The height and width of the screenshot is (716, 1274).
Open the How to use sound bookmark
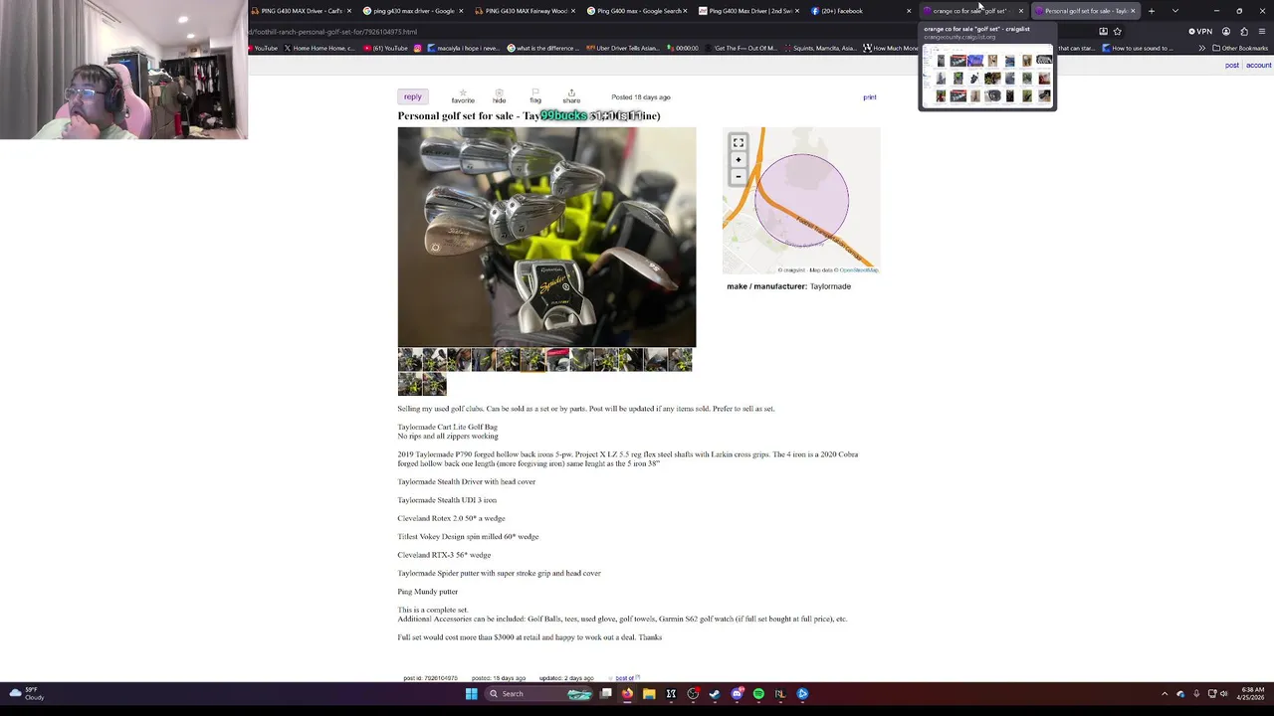[x=1136, y=48]
